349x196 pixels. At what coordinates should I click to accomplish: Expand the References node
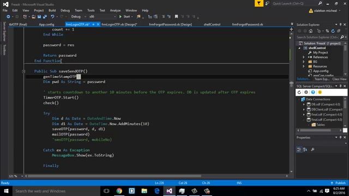303,57
